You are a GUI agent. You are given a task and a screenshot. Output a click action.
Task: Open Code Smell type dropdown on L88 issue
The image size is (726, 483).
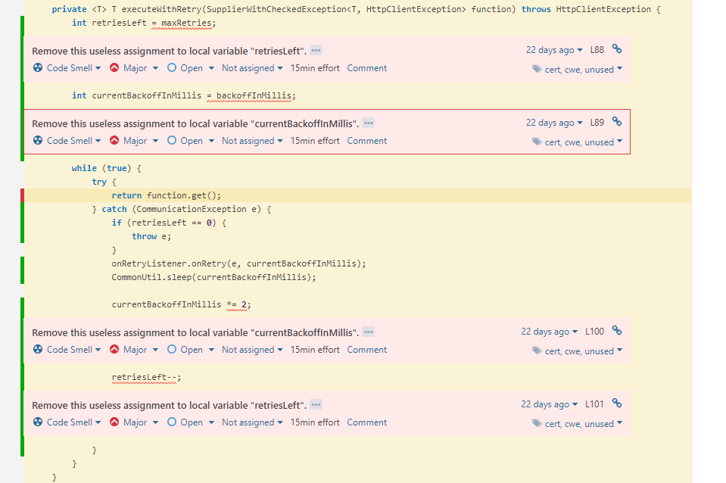[67, 68]
